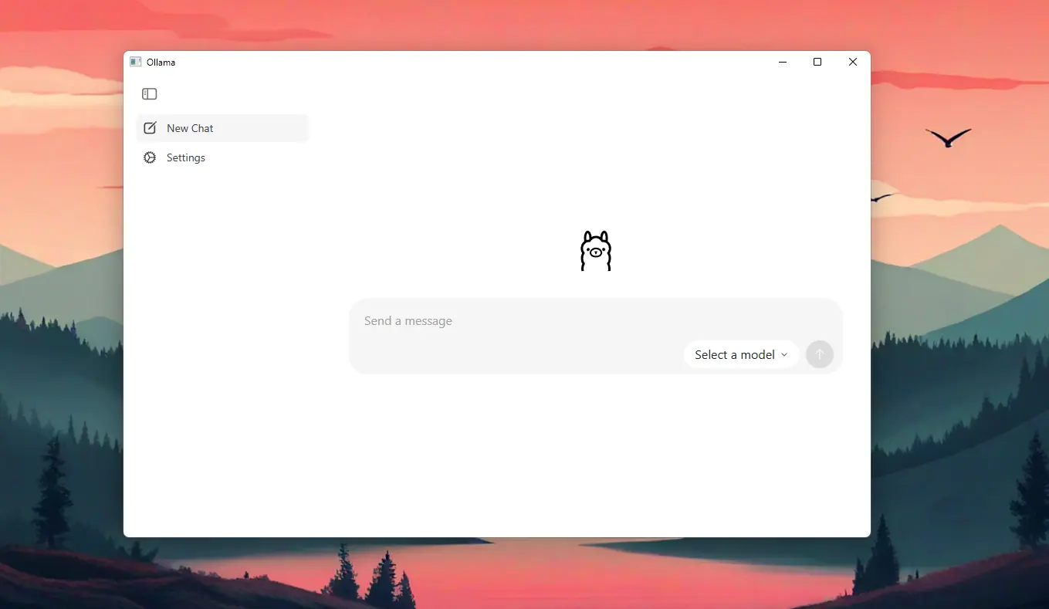Click the Ollama llama logo
The image size is (1049, 609).
tap(596, 251)
